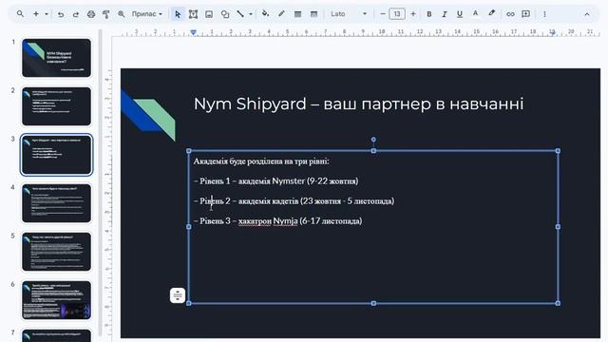608x342 pixels.
Task: Open the border dash style options
Action: coord(314,14)
